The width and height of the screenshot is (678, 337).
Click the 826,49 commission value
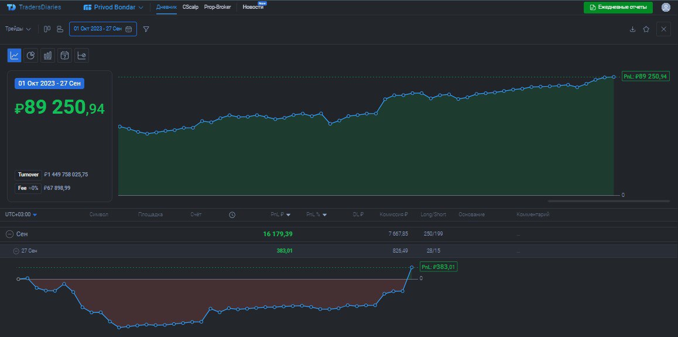tap(399, 251)
